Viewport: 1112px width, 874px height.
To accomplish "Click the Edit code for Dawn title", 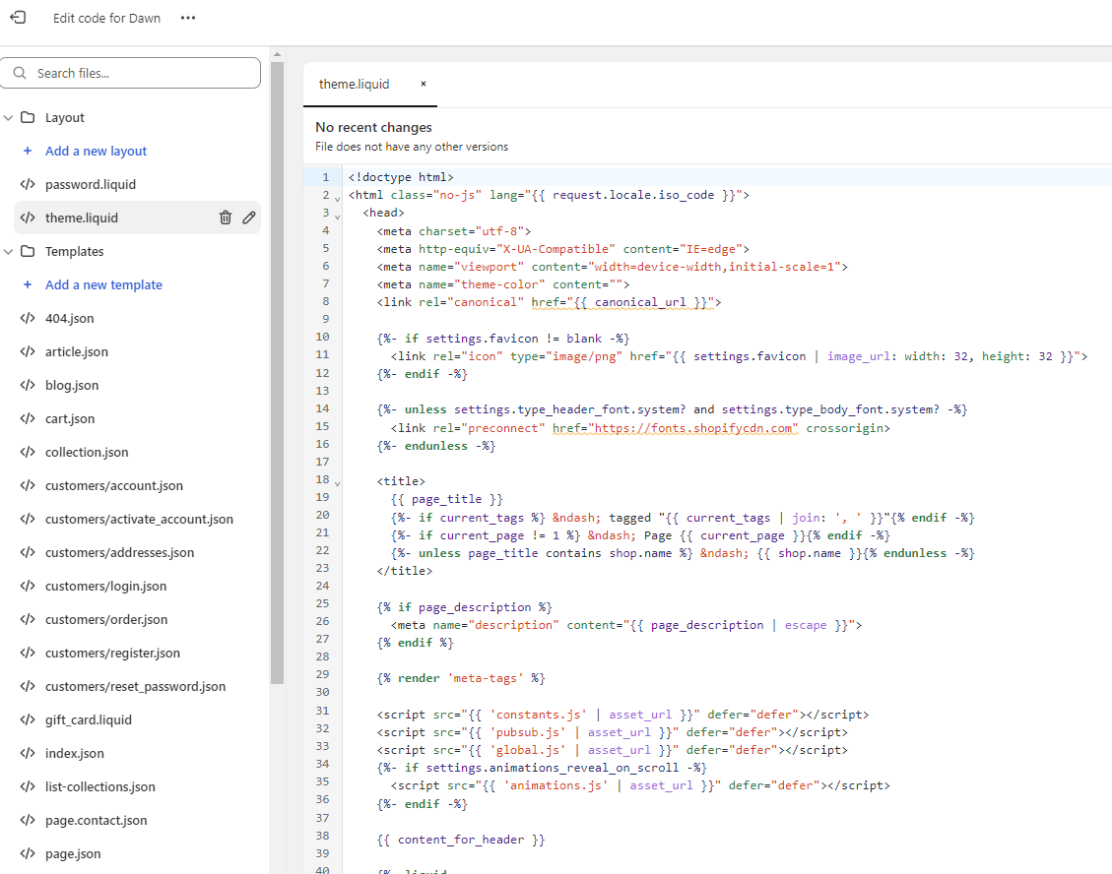I will tap(106, 18).
